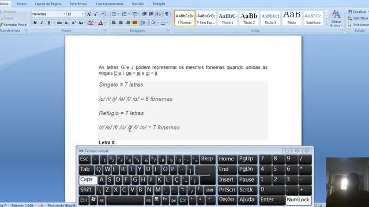Click Substituir in Edição group
This screenshot has width=369, height=207.
[x=358, y=18]
